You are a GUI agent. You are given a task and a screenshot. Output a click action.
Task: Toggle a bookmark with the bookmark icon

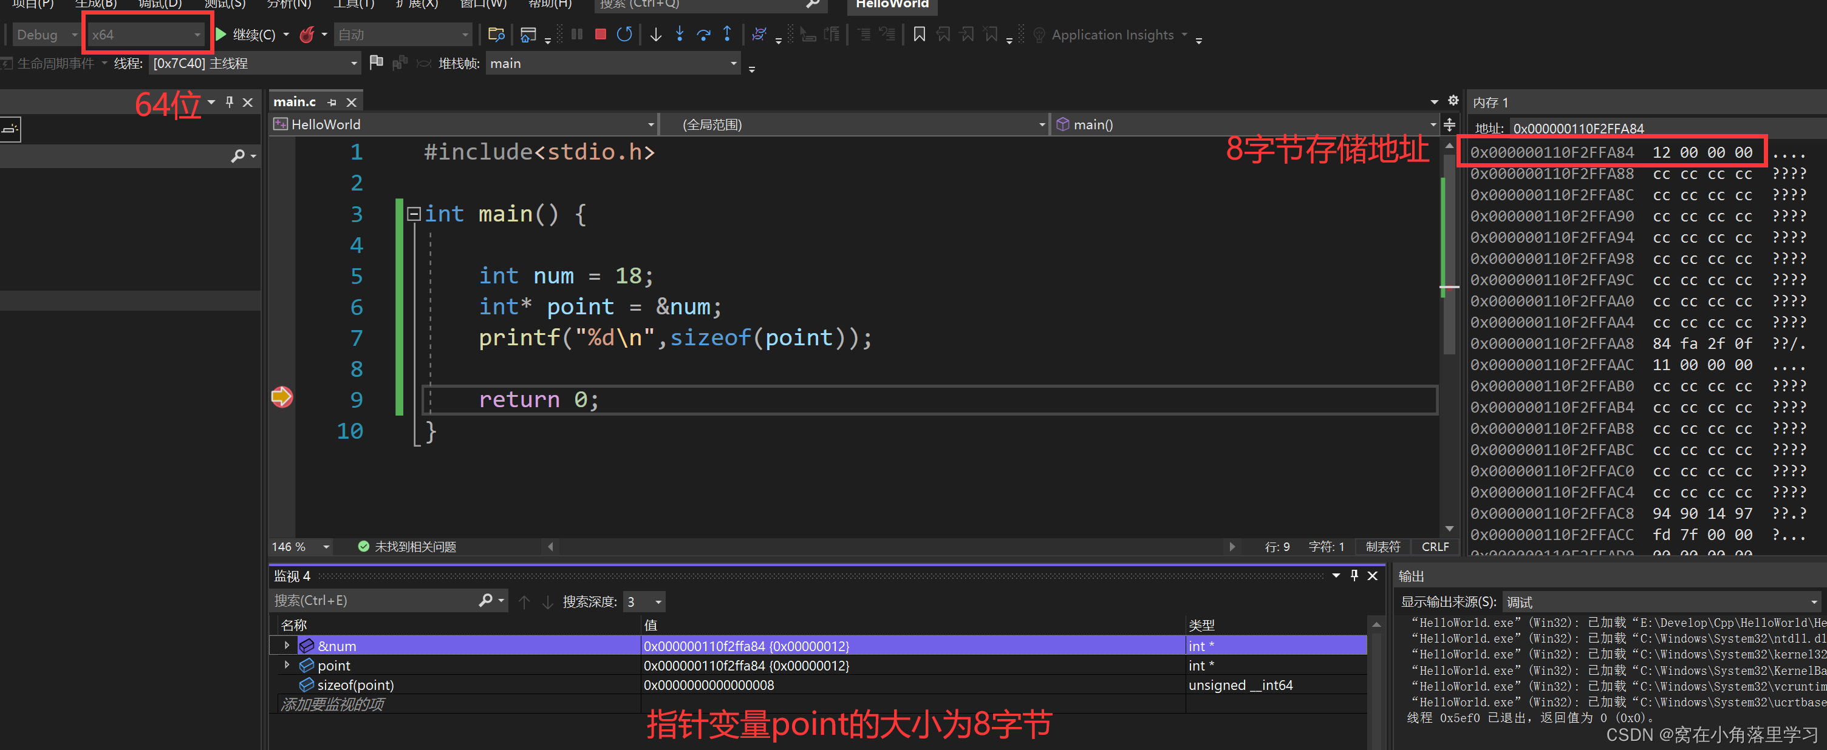(919, 34)
